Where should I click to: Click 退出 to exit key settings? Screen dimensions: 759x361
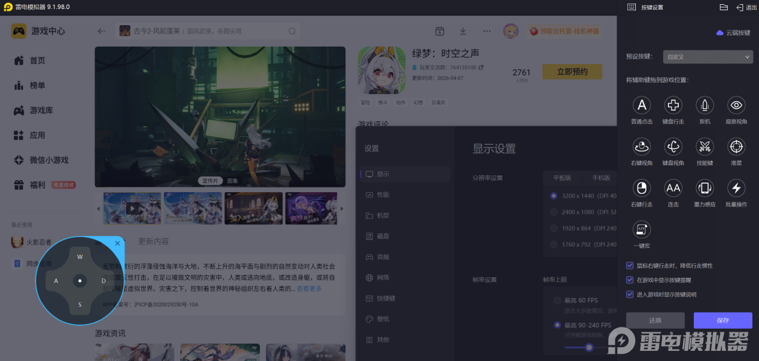[746, 7]
